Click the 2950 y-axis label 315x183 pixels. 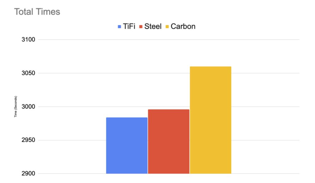click(x=29, y=140)
